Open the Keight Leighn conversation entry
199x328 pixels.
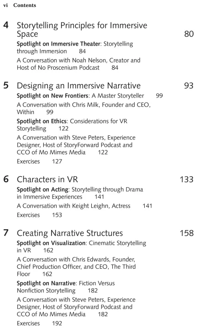tap(84, 206)
